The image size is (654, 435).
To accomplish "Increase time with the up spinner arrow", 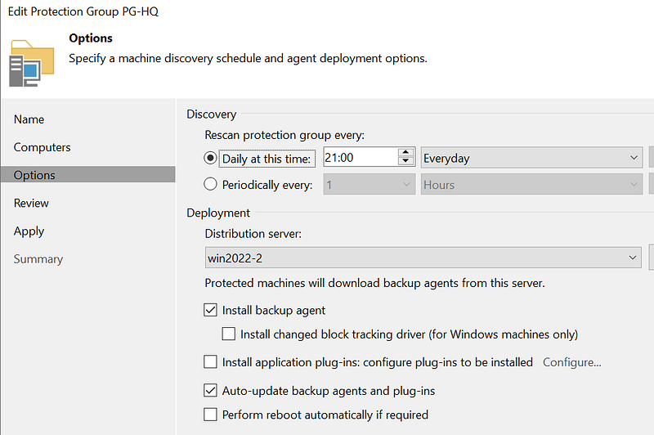I will pos(406,153).
